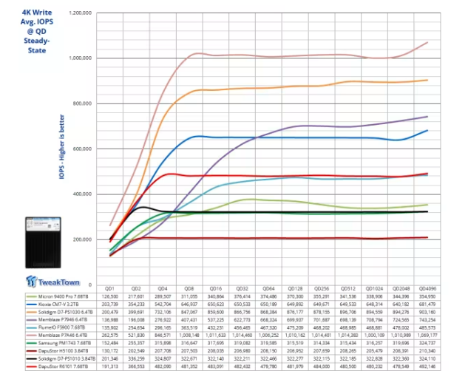This screenshot has height=371, width=451.
Task: Select the QD512 column header
Action: point(347,289)
